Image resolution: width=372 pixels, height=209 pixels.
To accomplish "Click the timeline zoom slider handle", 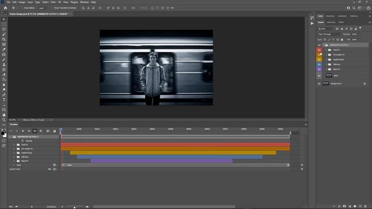I will [x=74, y=207].
